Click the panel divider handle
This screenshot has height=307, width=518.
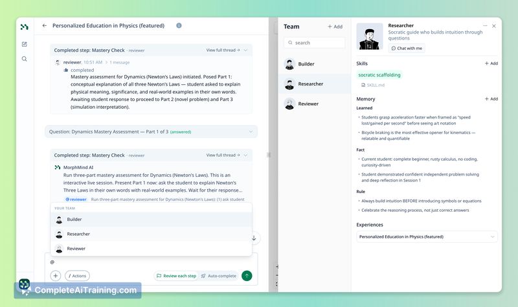(269, 155)
